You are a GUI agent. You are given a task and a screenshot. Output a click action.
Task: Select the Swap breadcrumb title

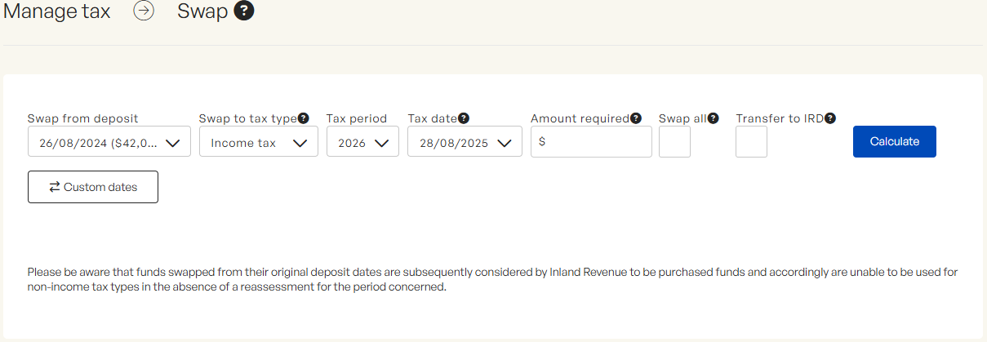pos(202,12)
